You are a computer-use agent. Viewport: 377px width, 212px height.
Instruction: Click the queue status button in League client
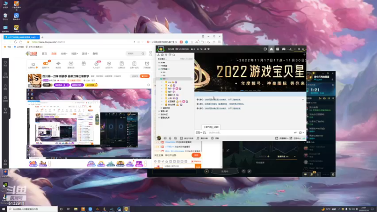click(x=225, y=171)
